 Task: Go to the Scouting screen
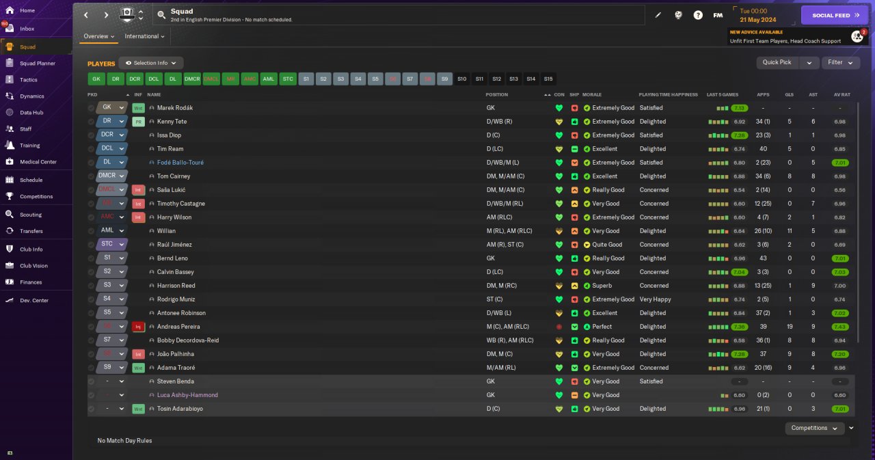coord(31,215)
